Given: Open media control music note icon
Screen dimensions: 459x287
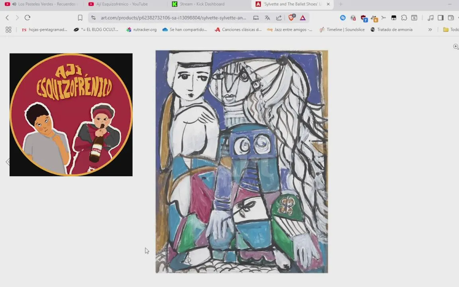Looking at the screenshot, I should [x=430, y=18].
